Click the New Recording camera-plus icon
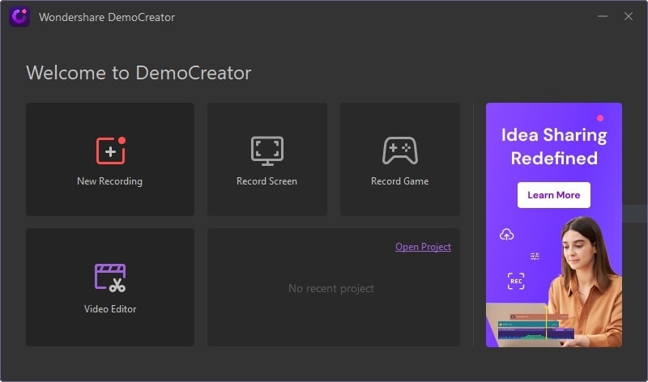Screen dimensions: 648x382 (x=111, y=151)
